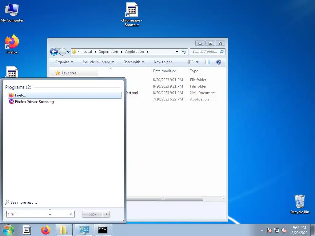
Task: Open the view options dropdown arrow
Action: pos(197,62)
